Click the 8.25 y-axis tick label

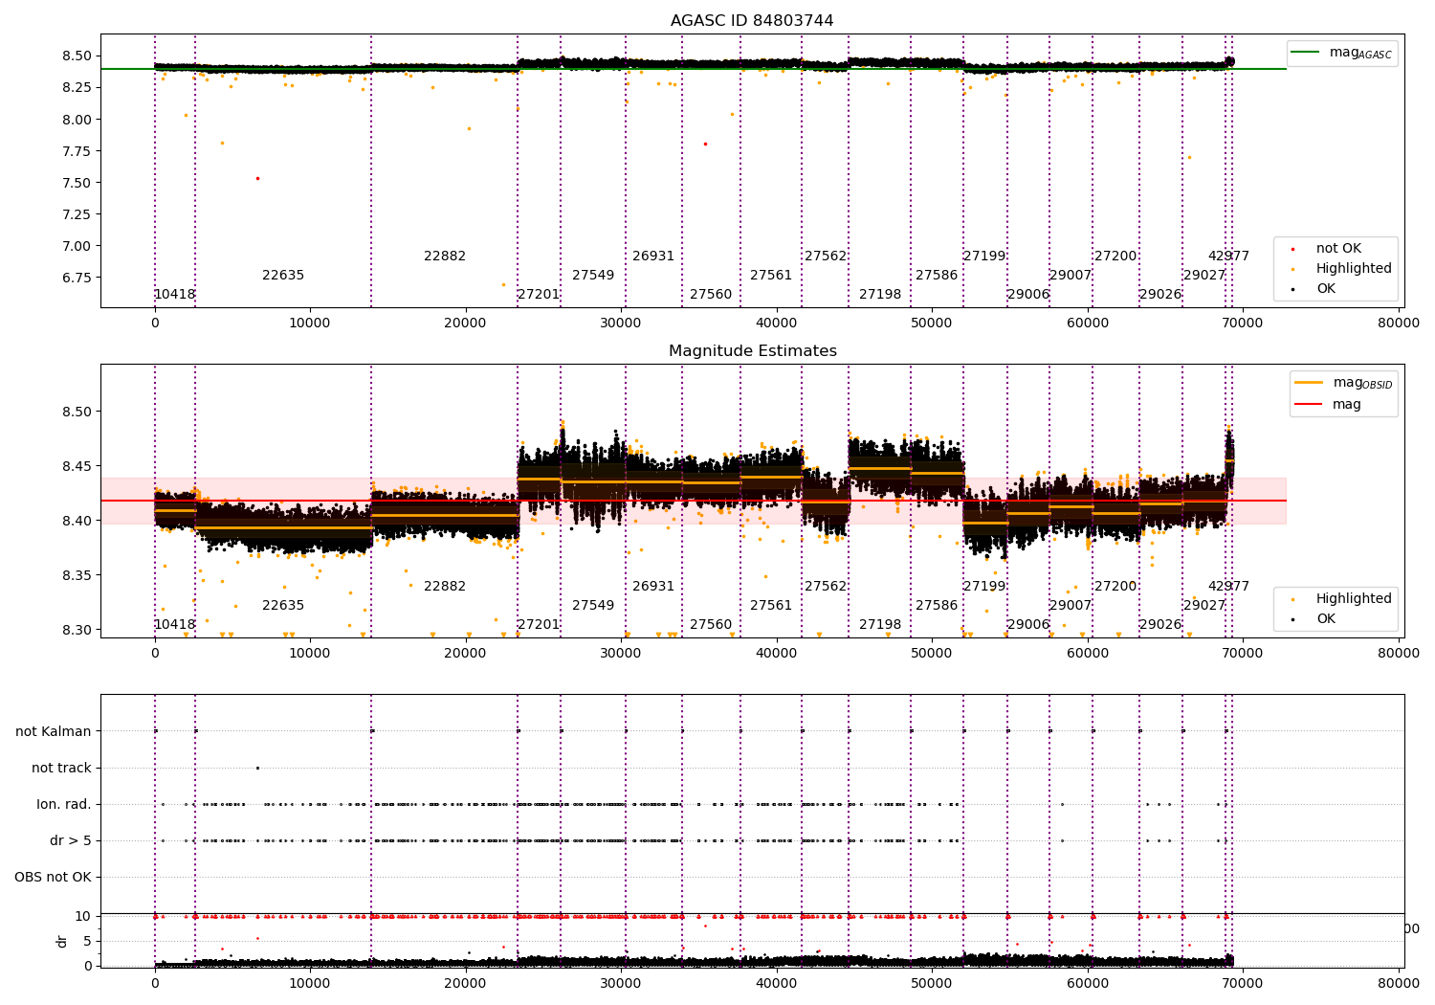(77, 88)
